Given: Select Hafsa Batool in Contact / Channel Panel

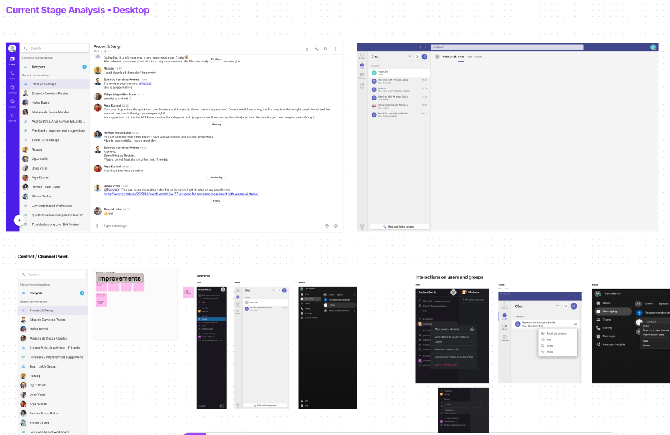Looking at the screenshot, I should [53, 329].
